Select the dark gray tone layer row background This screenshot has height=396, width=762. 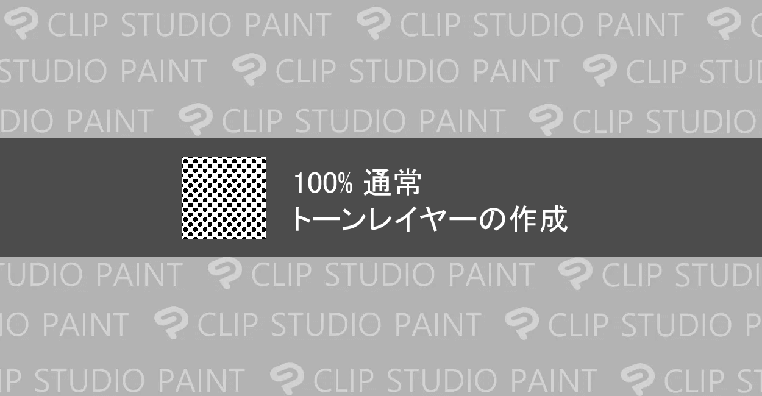(381, 197)
